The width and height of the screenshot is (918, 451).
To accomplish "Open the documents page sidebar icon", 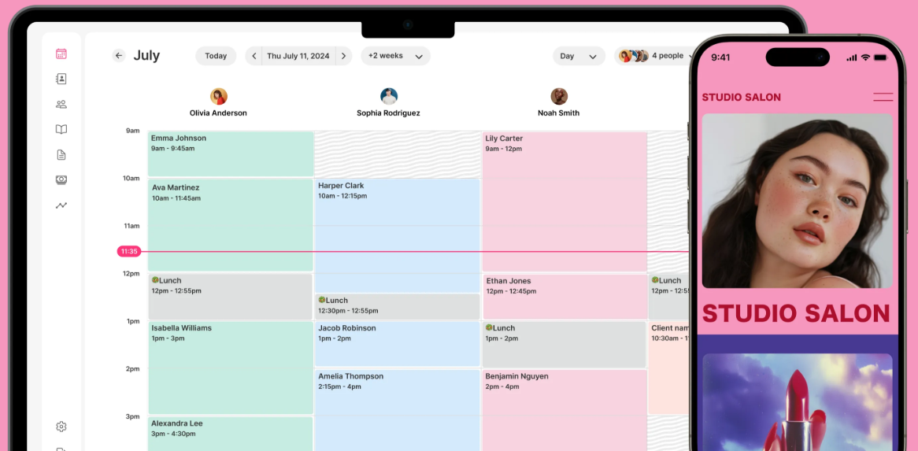I will point(61,155).
